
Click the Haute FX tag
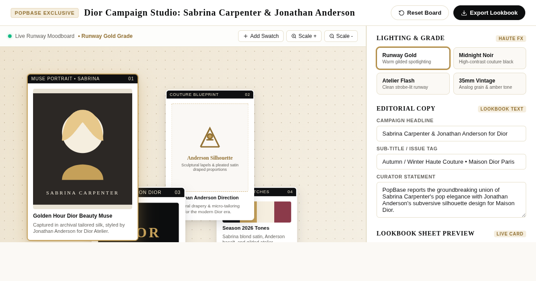click(511, 39)
